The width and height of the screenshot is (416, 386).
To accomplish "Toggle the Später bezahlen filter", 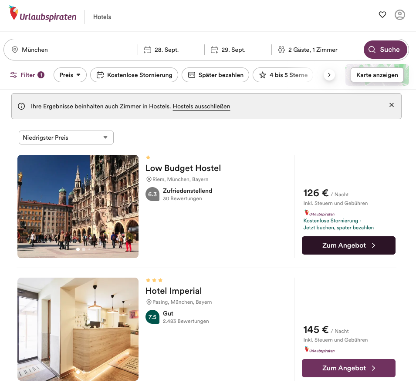I will (215, 75).
